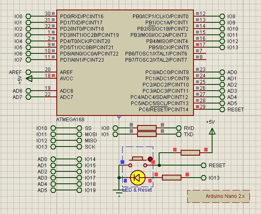
Task: Click the PB7/TOSC2/XTAL2/PCINT7 pin label
Action: [156, 60]
